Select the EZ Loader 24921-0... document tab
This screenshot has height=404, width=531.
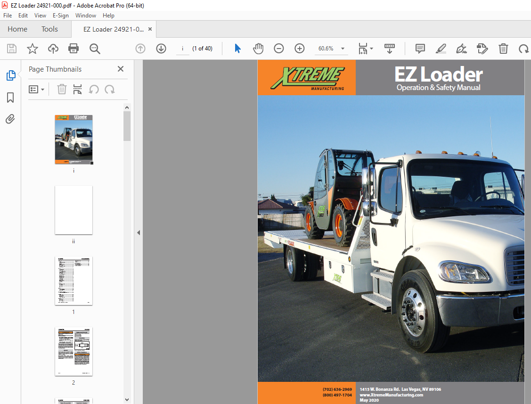[114, 30]
